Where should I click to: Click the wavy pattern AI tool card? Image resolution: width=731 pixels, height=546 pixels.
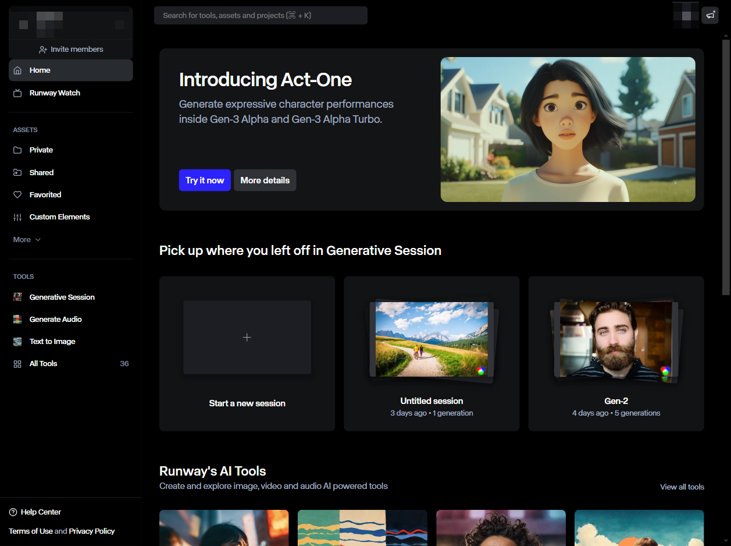[362, 528]
